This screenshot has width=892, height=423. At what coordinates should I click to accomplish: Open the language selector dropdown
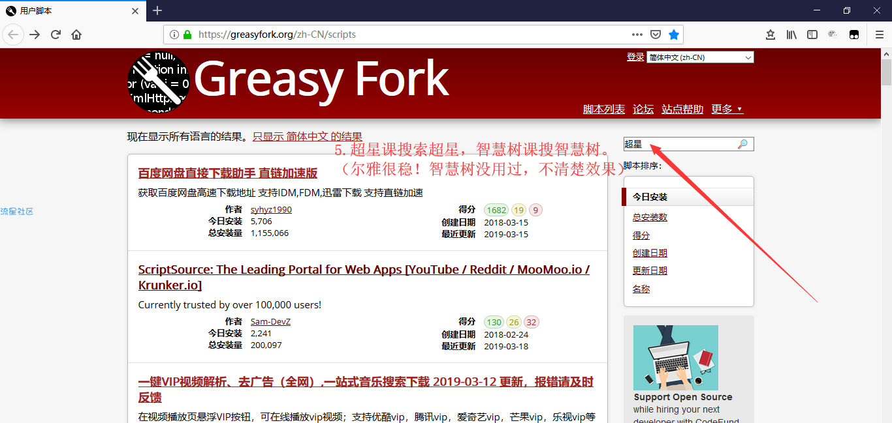click(700, 57)
